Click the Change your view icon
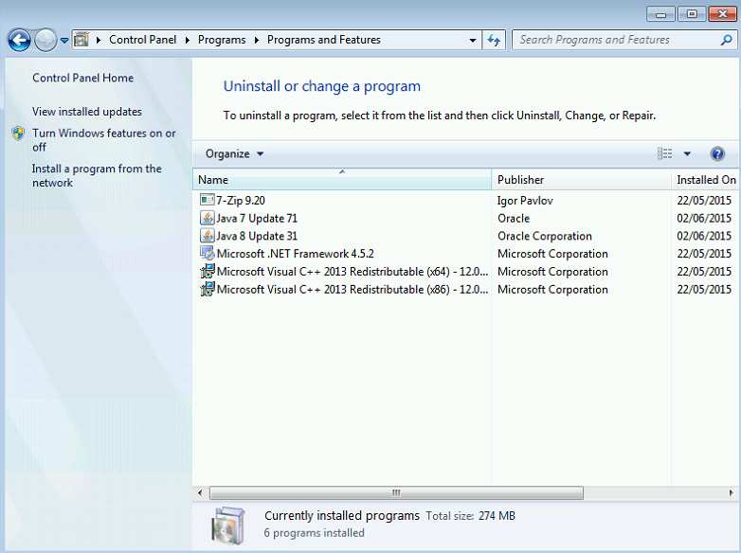The image size is (741, 553). 664,153
